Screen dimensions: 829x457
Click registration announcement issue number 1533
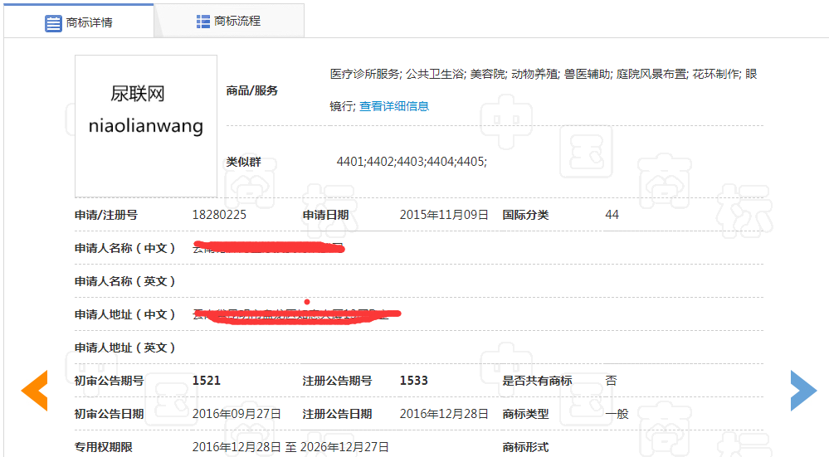tap(414, 381)
